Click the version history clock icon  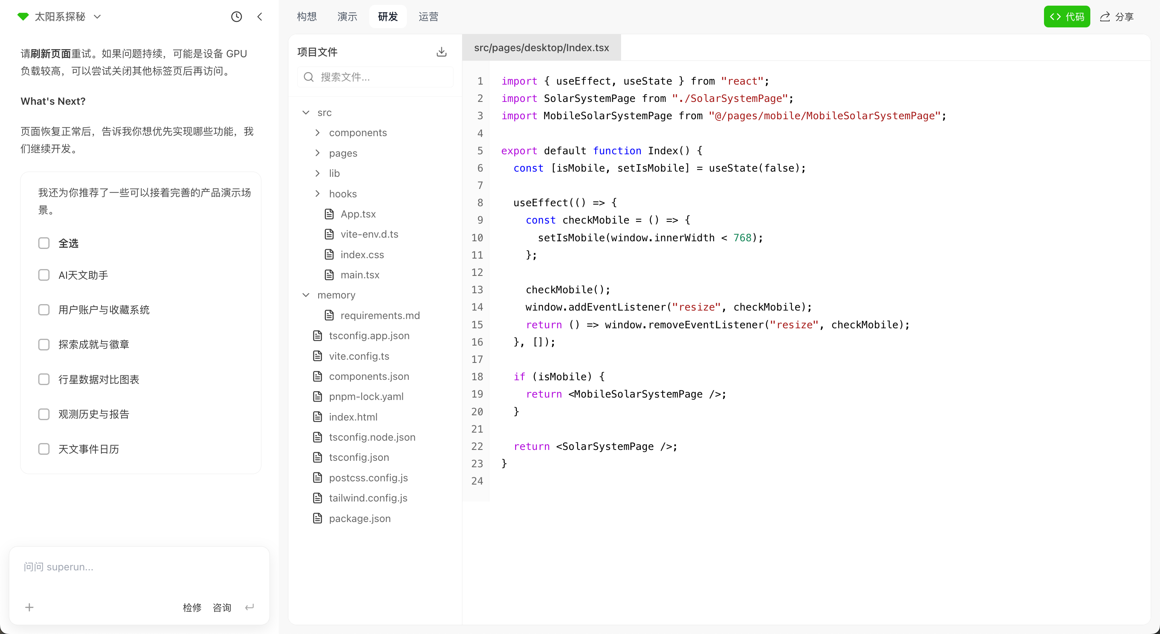[236, 17]
